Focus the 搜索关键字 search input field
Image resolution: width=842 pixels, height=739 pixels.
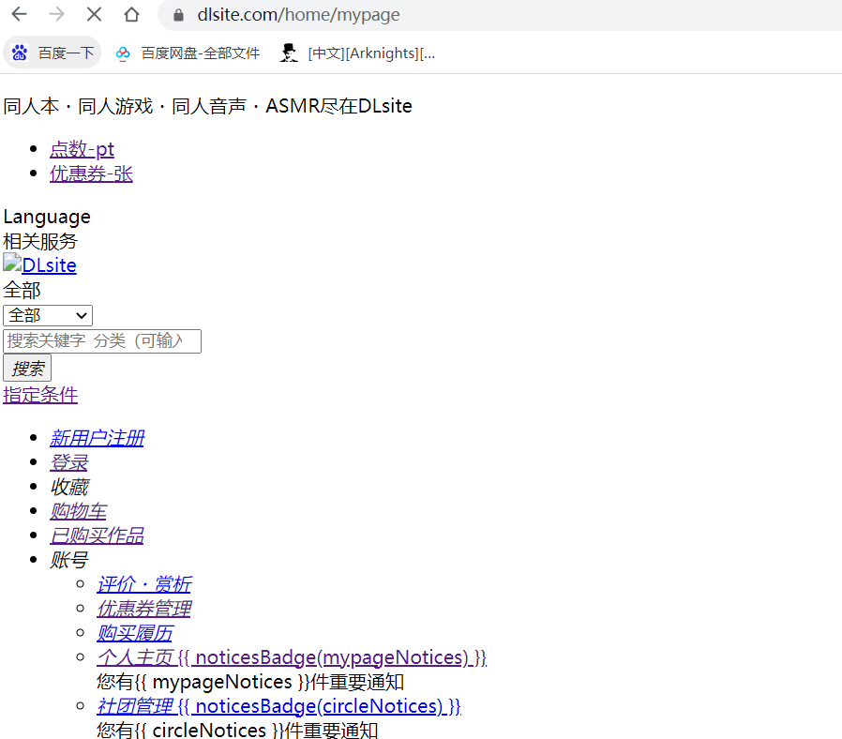pos(102,341)
